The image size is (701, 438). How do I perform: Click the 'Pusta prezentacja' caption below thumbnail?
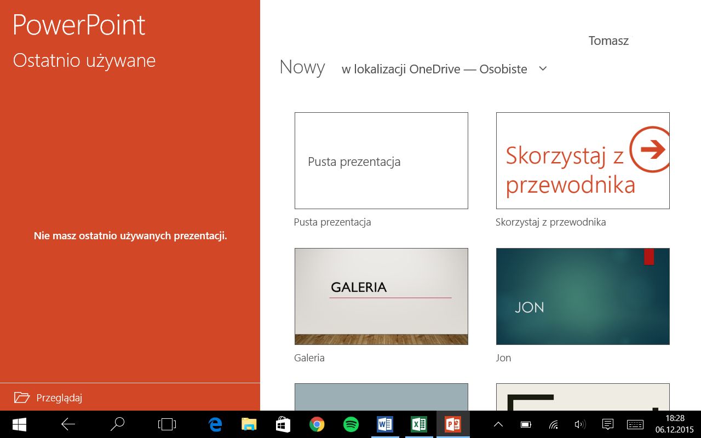tap(332, 222)
